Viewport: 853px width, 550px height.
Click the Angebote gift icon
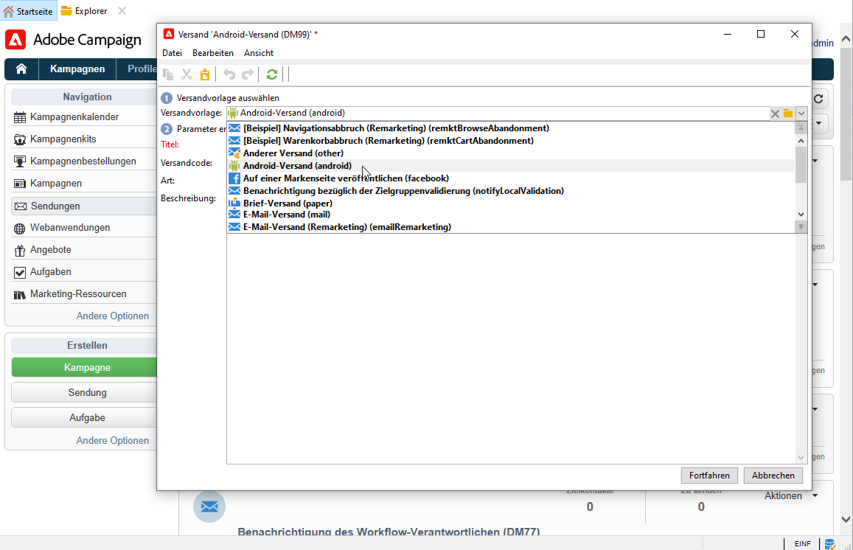click(20, 250)
